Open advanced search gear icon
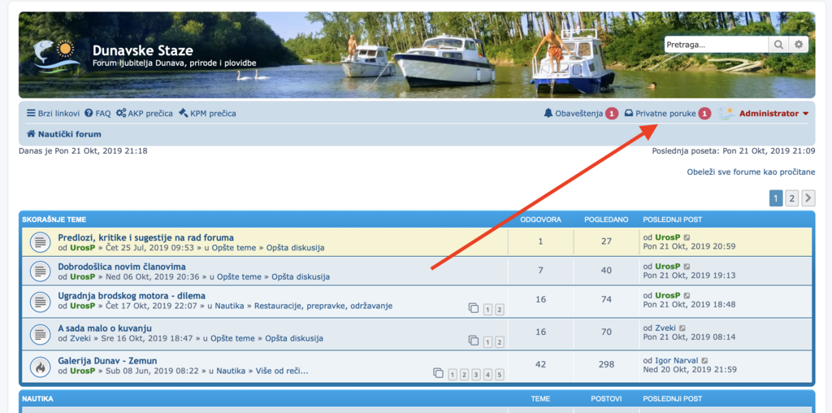The image size is (832, 413). (x=799, y=46)
